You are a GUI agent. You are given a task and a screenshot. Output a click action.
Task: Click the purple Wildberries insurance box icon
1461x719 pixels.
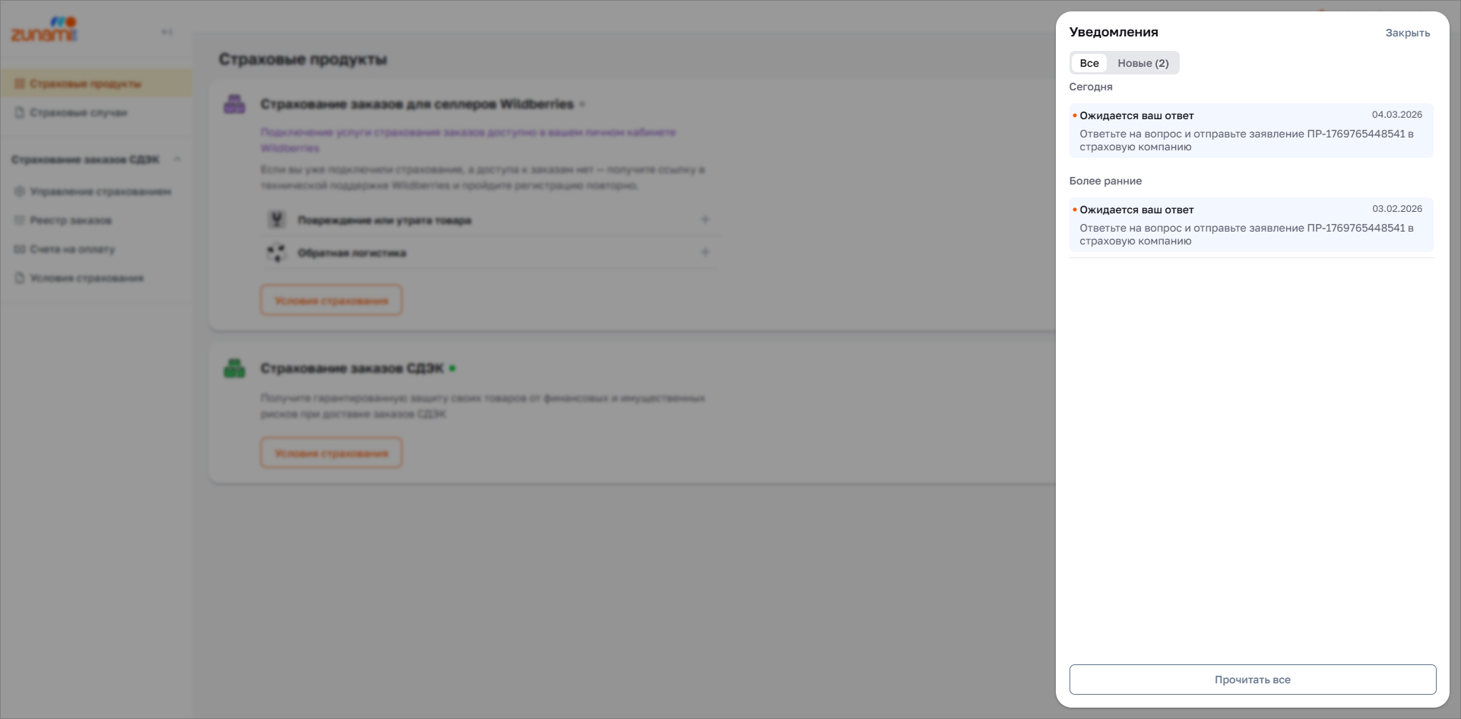[x=234, y=104]
